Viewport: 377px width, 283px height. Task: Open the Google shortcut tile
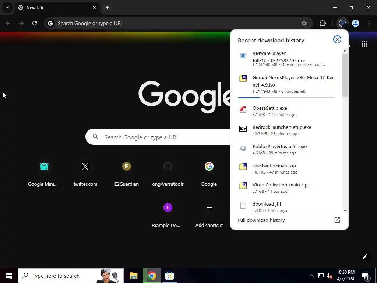pyautogui.click(x=209, y=174)
